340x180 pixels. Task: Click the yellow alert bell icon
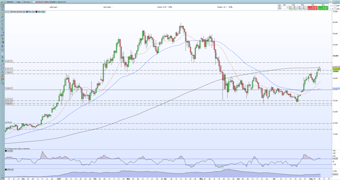click(x=2, y=13)
